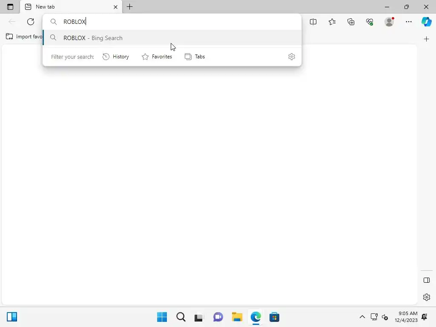Image resolution: width=436 pixels, height=327 pixels.
Task: Open the user profile avatar
Action: (x=389, y=22)
